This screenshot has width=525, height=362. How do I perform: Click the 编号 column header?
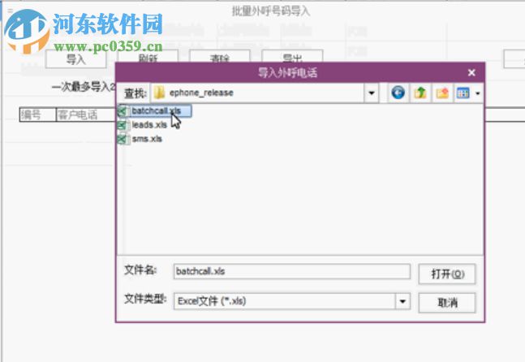pos(37,115)
